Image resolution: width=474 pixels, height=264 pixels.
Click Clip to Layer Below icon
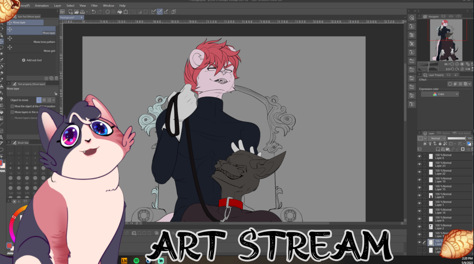425,144
